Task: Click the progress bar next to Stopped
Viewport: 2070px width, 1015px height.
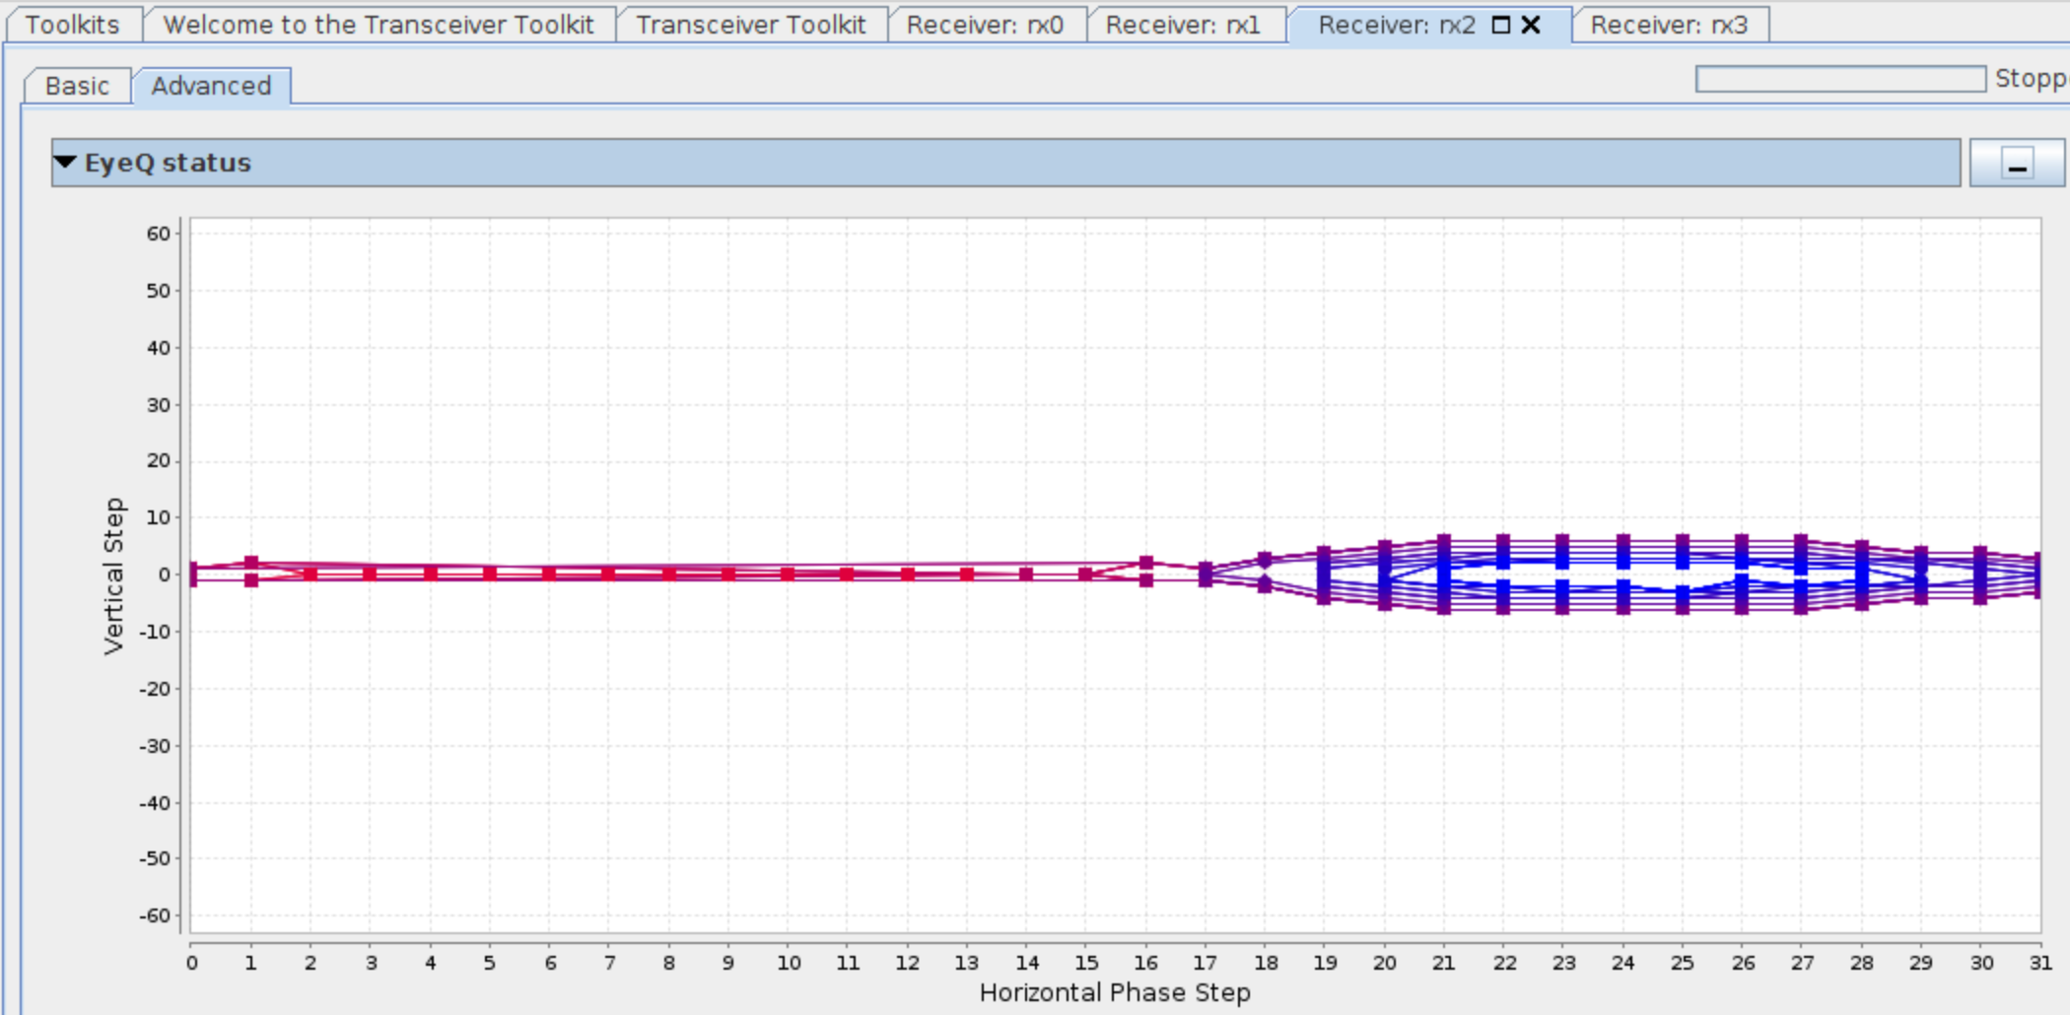Action: coord(1839,79)
